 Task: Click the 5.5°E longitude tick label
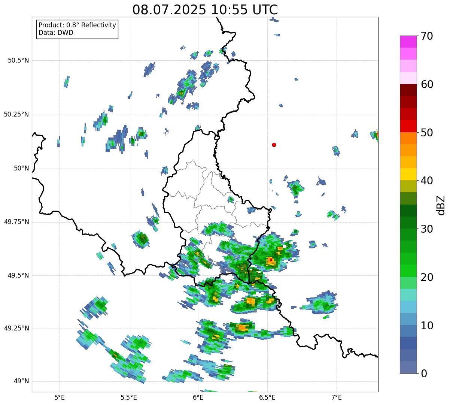pyautogui.click(x=129, y=398)
